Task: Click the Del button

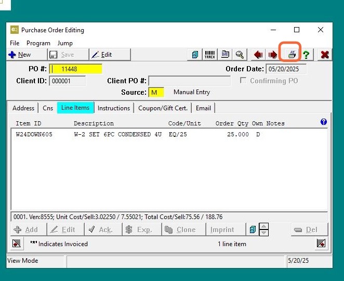Action: click(309, 229)
